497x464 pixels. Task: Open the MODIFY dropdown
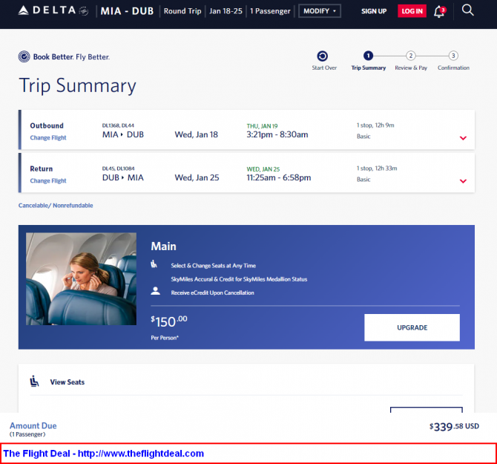tap(320, 11)
